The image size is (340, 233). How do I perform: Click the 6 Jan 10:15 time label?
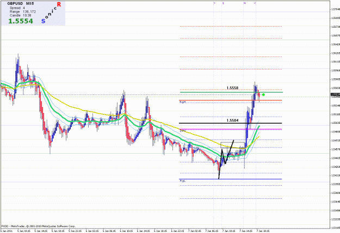(126, 231)
